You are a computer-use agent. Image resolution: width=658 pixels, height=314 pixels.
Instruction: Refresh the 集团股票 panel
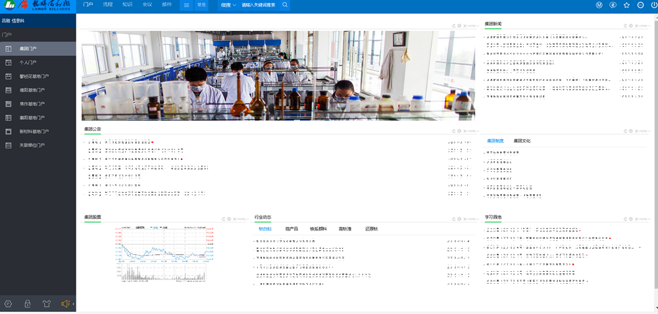(x=224, y=219)
